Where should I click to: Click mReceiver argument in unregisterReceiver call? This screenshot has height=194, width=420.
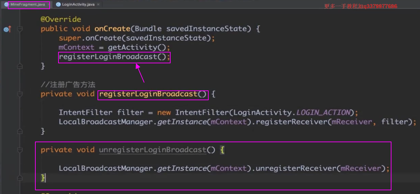point(361,168)
